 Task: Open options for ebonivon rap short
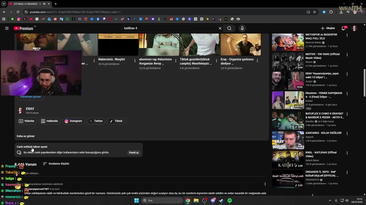click(176, 61)
